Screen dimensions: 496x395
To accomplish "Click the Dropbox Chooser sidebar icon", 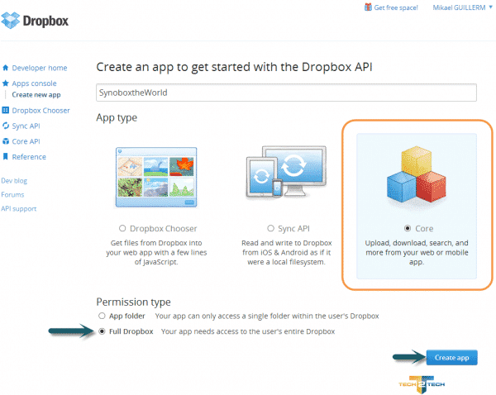I will 6,110.
